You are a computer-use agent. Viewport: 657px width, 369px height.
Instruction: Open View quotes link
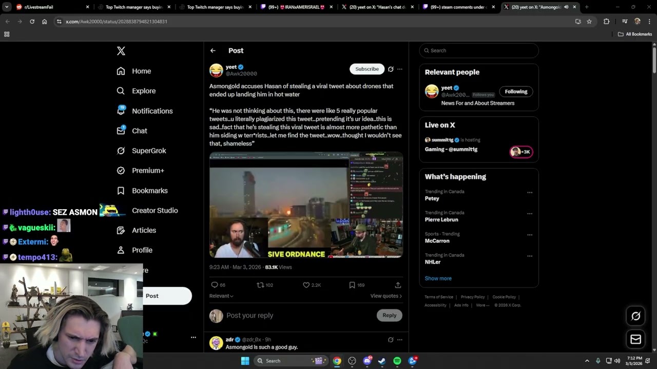click(386, 296)
